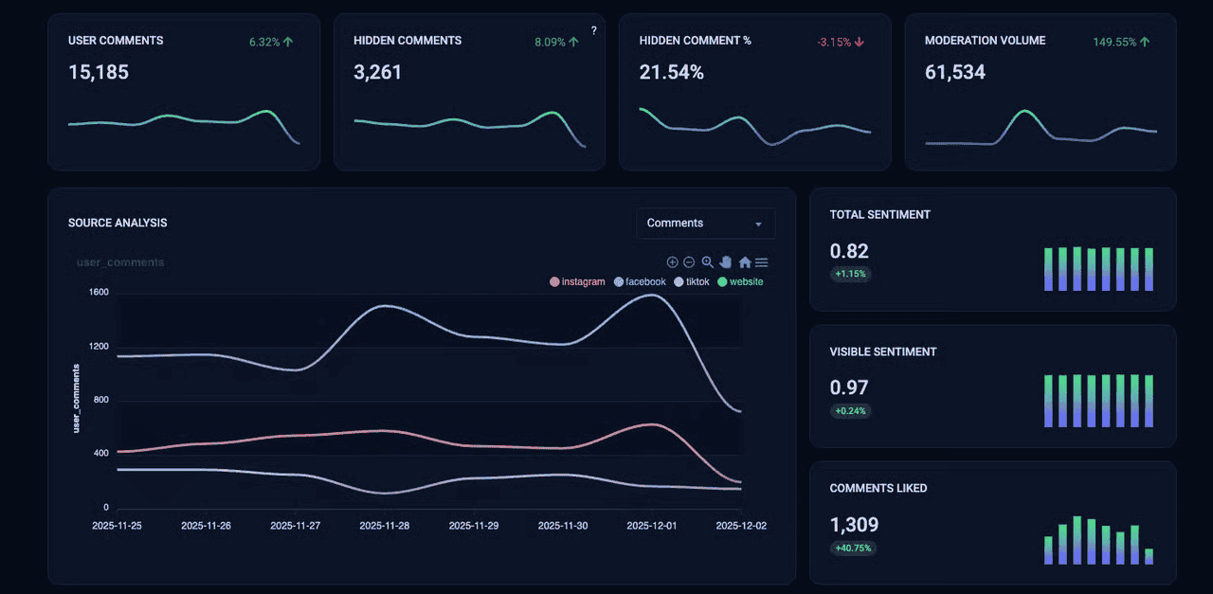The image size is (1213, 594).
Task: Click the 2025-12-01 axis label
Action: (x=652, y=525)
